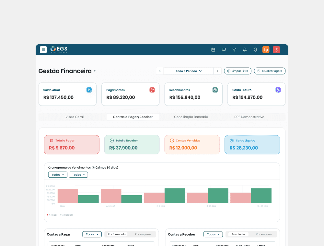The width and height of the screenshot is (324, 246).
Task: Click the Saldo Líquido blue card
Action: [252, 145]
